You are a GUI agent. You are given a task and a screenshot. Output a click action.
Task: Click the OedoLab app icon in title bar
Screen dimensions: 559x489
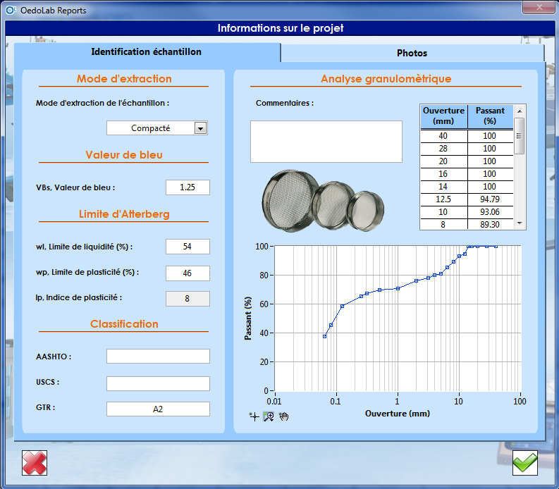11,11
